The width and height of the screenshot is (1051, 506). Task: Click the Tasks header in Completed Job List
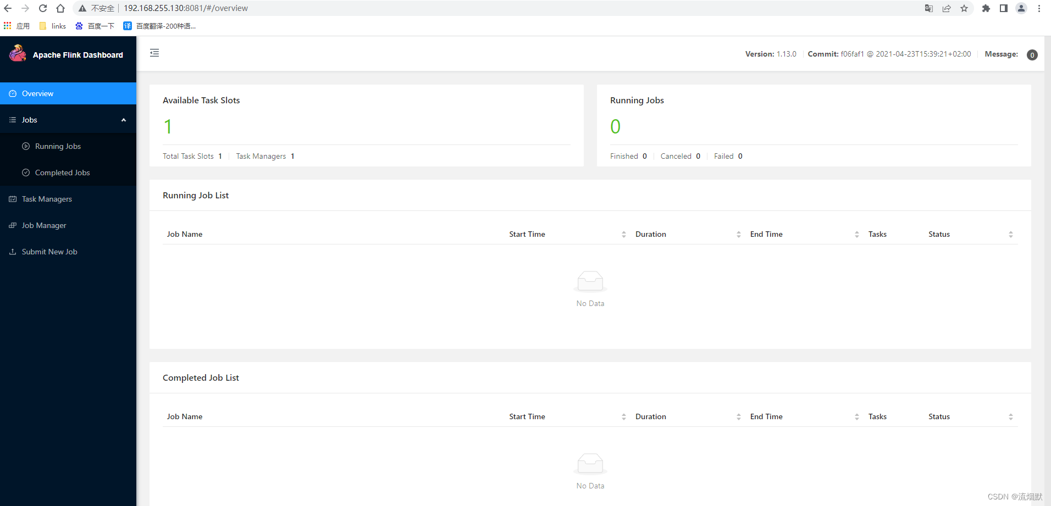(x=877, y=416)
